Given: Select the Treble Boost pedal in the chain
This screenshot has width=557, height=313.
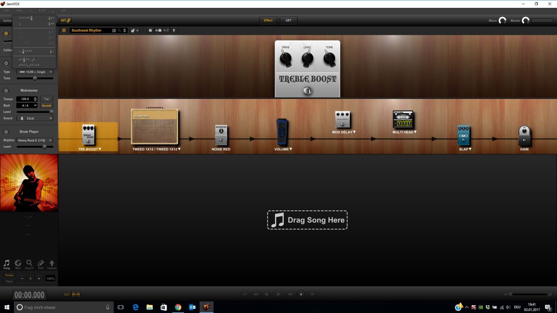Looking at the screenshot, I should [x=88, y=134].
